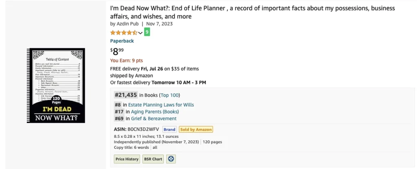Click the #21,435 bestseller rank badge
Viewport: 417px width, 169px height.
click(126, 95)
